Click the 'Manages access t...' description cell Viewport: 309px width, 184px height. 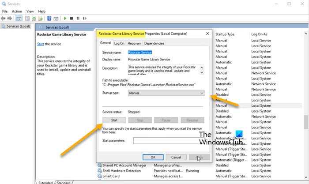pyautogui.click(x=168, y=176)
